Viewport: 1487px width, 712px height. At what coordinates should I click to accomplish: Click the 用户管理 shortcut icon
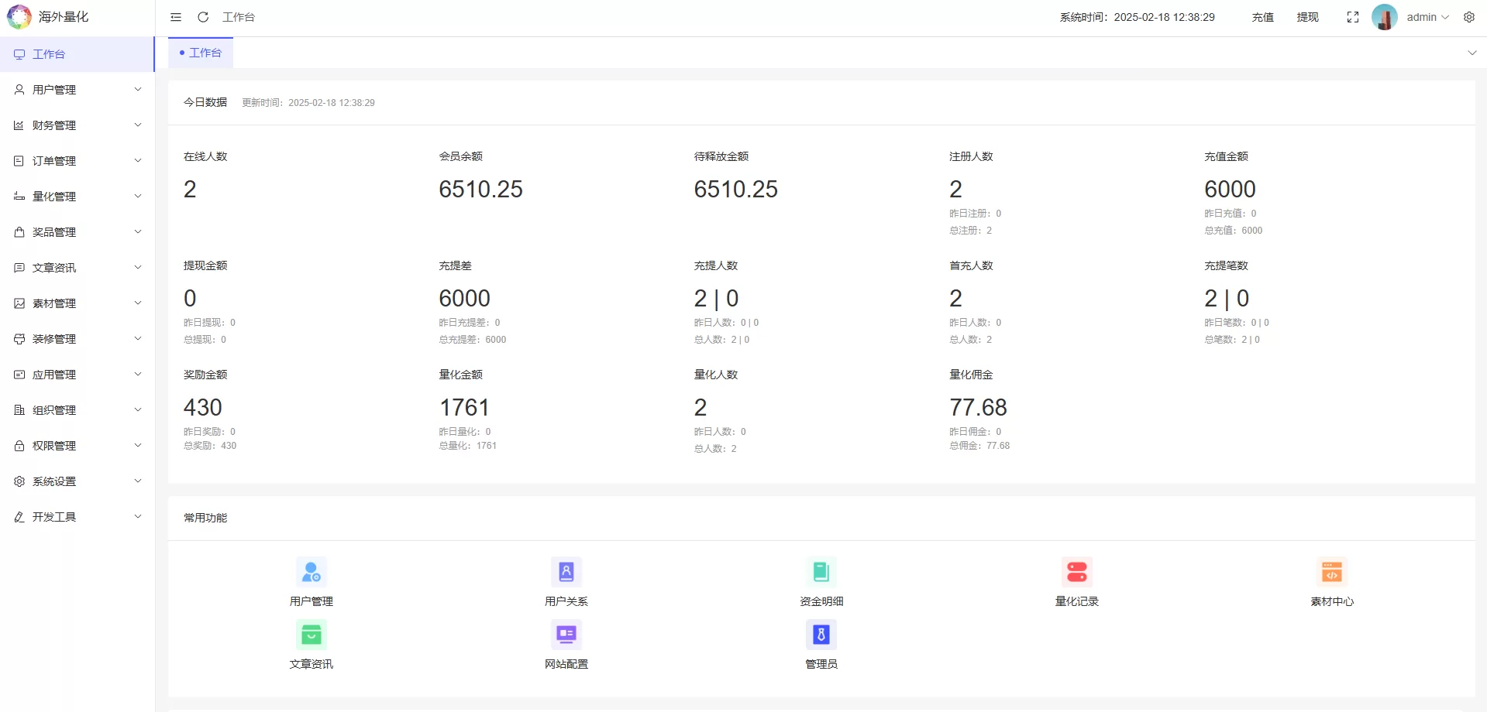tap(311, 573)
